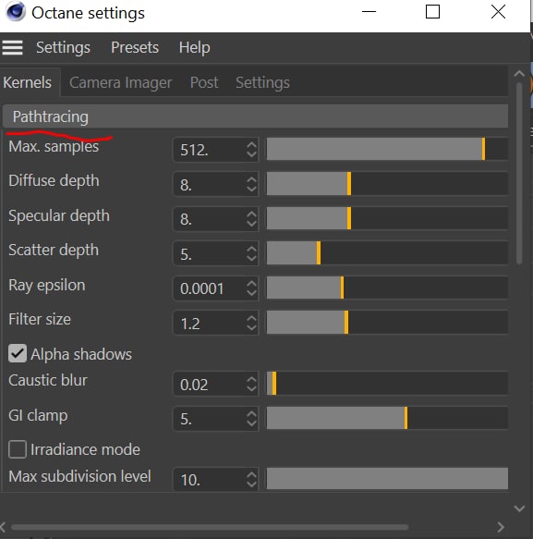Image resolution: width=533 pixels, height=539 pixels.
Task: Open the Pathtracing kernel type dropdown
Action: click(255, 116)
